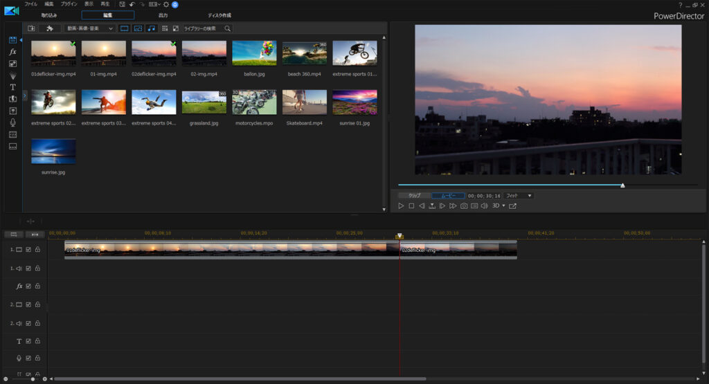Open the Title Room (T) in sidebar
This screenshot has width=709, height=384.
coord(12,87)
